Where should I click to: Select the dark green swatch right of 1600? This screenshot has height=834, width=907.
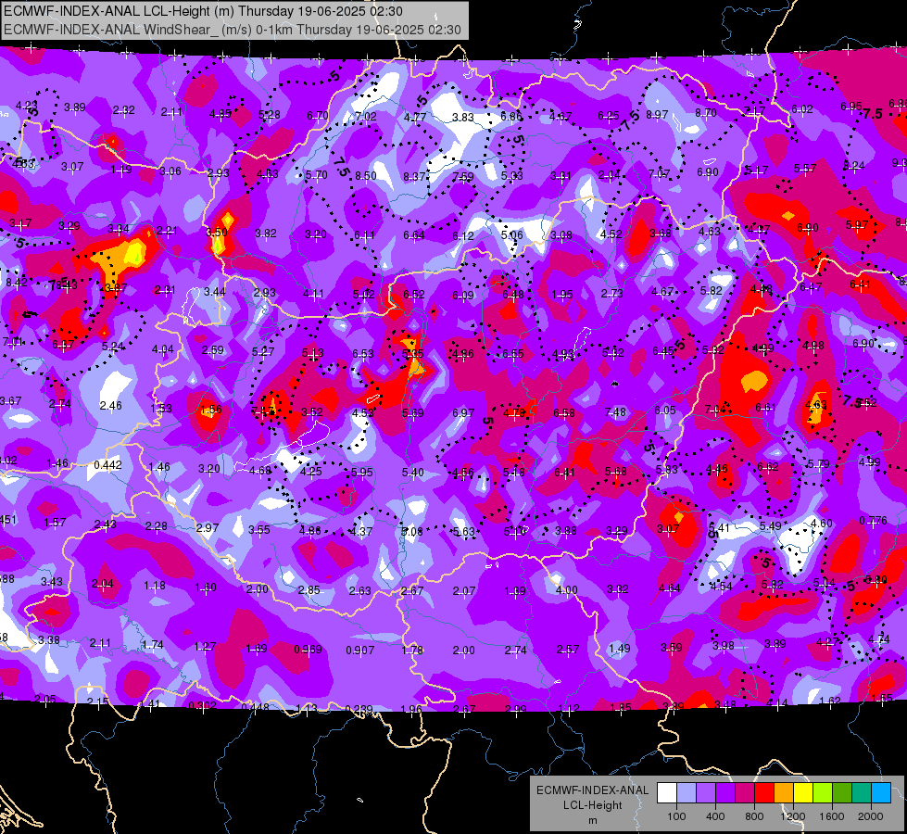pos(841,792)
